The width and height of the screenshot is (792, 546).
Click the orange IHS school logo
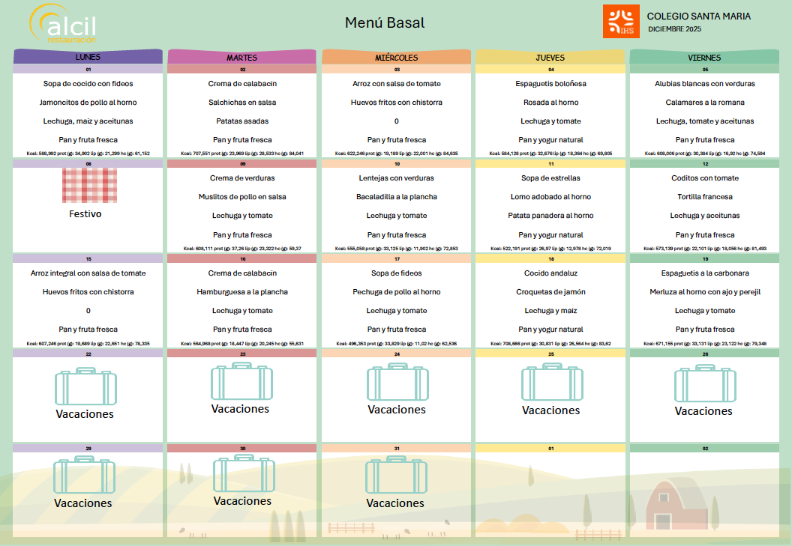[621, 21]
